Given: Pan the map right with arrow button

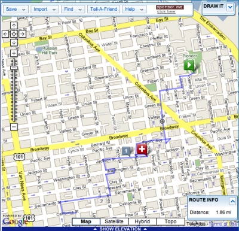Looking at the screenshot, I should click(23, 34).
